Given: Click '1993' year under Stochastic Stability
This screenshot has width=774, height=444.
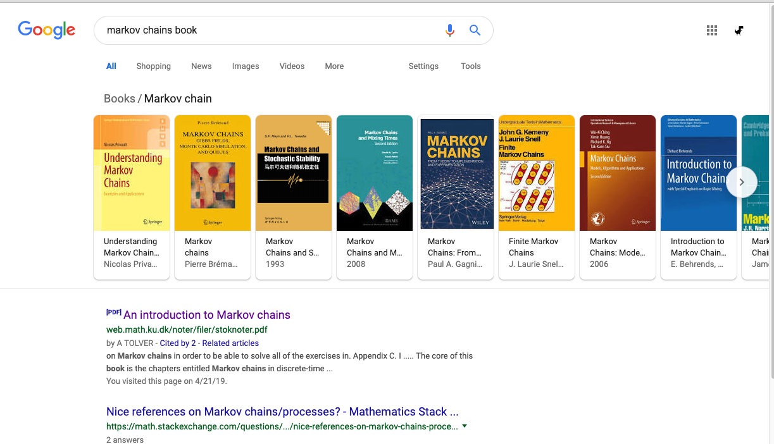Looking at the screenshot, I should tap(275, 264).
